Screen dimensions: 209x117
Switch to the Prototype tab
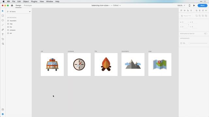pyautogui.click(x=28, y=6)
